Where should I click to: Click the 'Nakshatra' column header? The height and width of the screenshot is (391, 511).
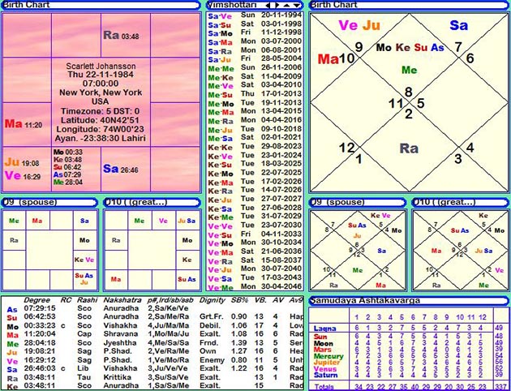122,300
